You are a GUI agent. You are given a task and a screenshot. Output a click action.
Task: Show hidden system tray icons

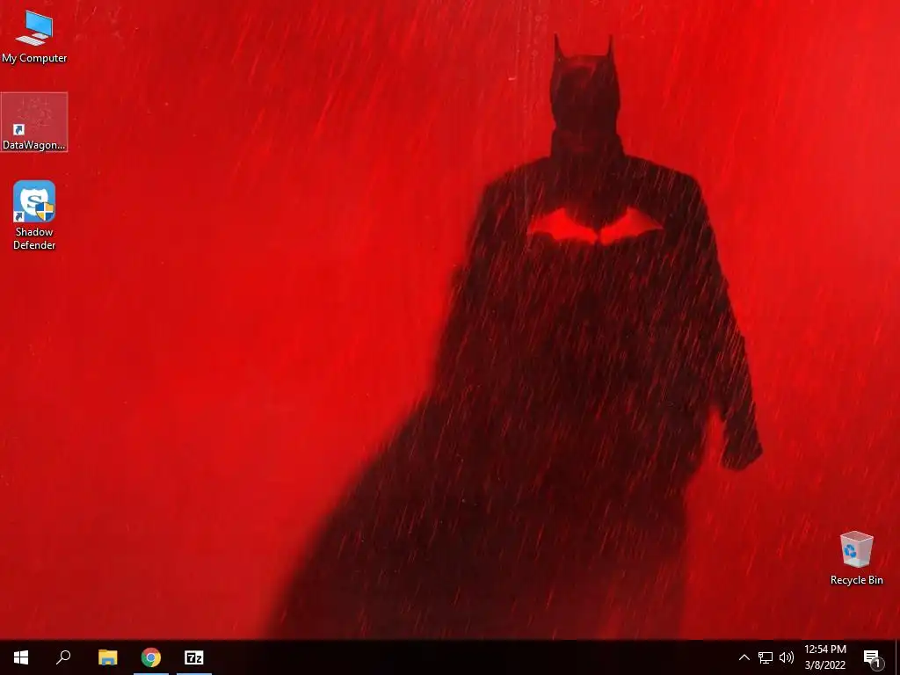[x=744, y=657]
